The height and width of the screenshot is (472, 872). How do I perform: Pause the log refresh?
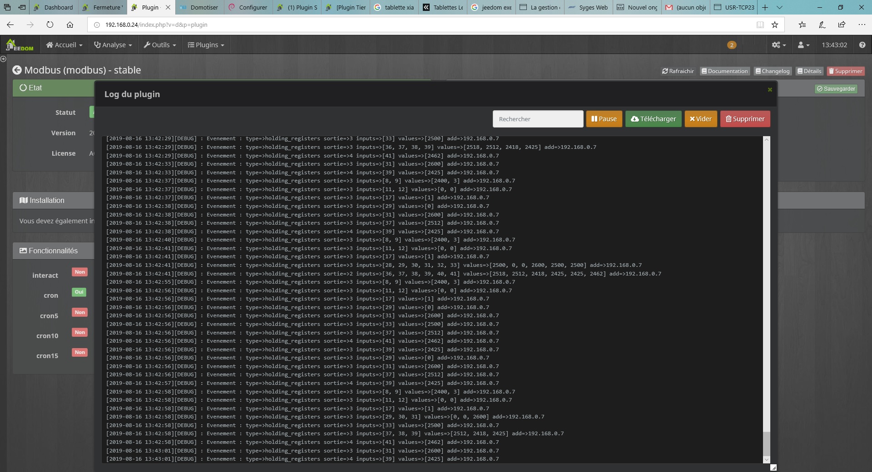[604, 119]
